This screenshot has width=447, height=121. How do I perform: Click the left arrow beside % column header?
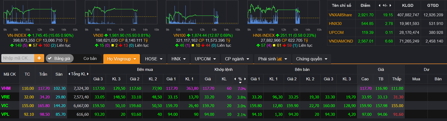tap(235, 79)
